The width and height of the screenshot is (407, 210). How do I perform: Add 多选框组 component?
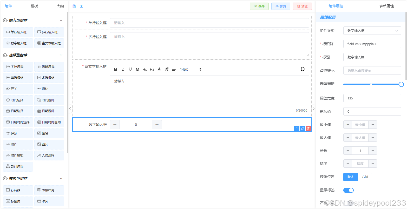[49, 78]
